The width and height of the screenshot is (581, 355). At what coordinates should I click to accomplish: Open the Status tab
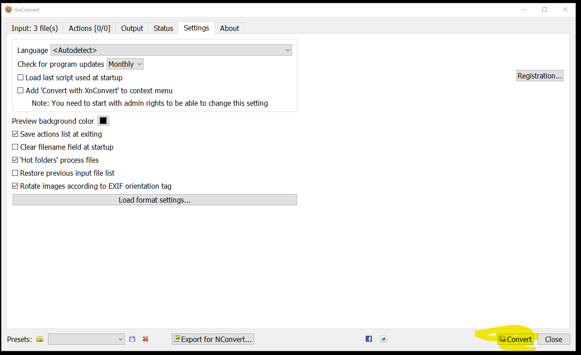[x=163, y=28]
